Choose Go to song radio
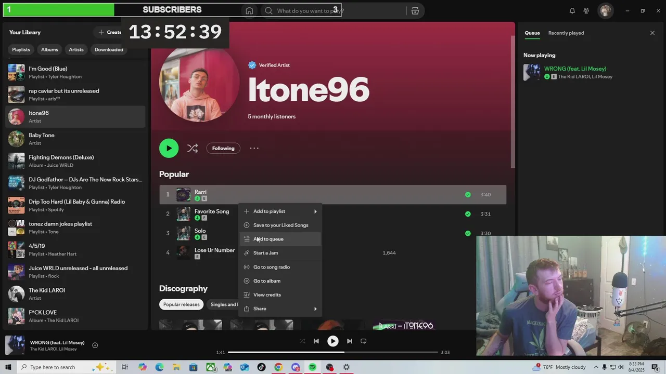Screen dimensions: 666x374 280,267
